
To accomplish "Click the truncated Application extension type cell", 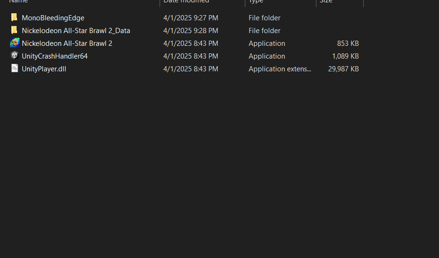I will click(x=280, y=69).
